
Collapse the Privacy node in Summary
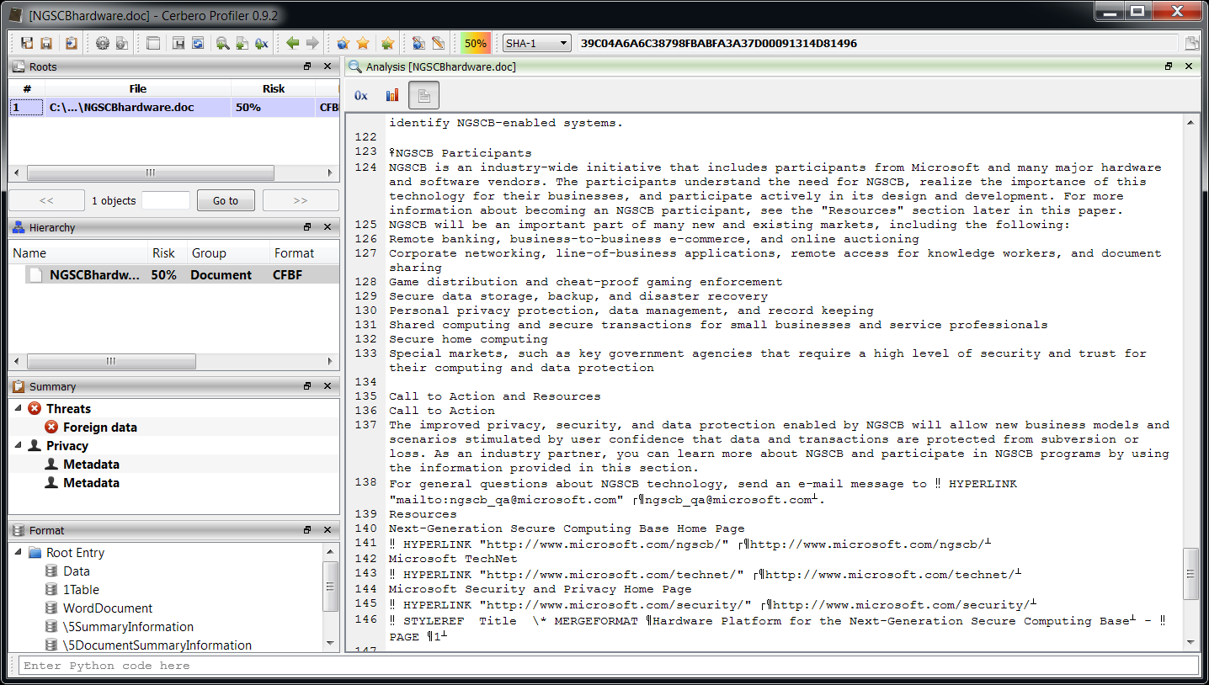point(19,445)
